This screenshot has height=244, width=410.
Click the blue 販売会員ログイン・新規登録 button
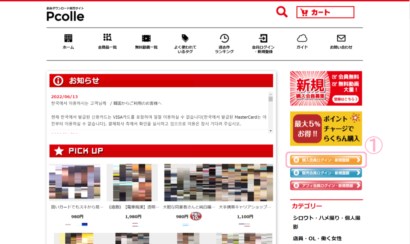point(326,173)
